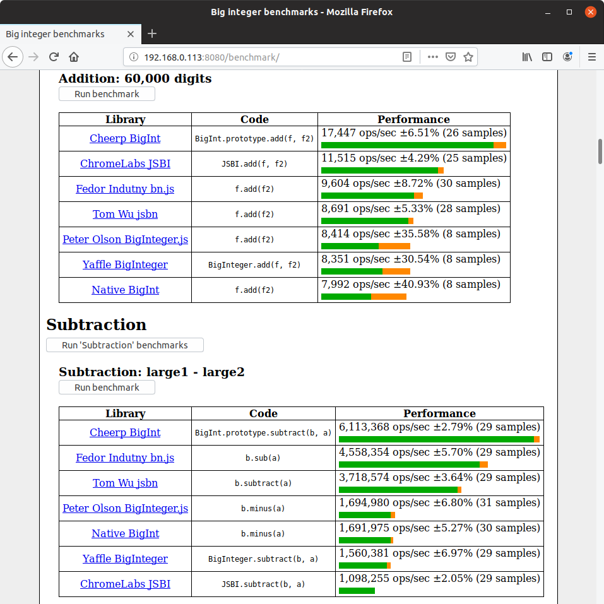Screen dimensions: 604x604
Task: Click the Firefox Account icon
Action: (x=567, y=57)
